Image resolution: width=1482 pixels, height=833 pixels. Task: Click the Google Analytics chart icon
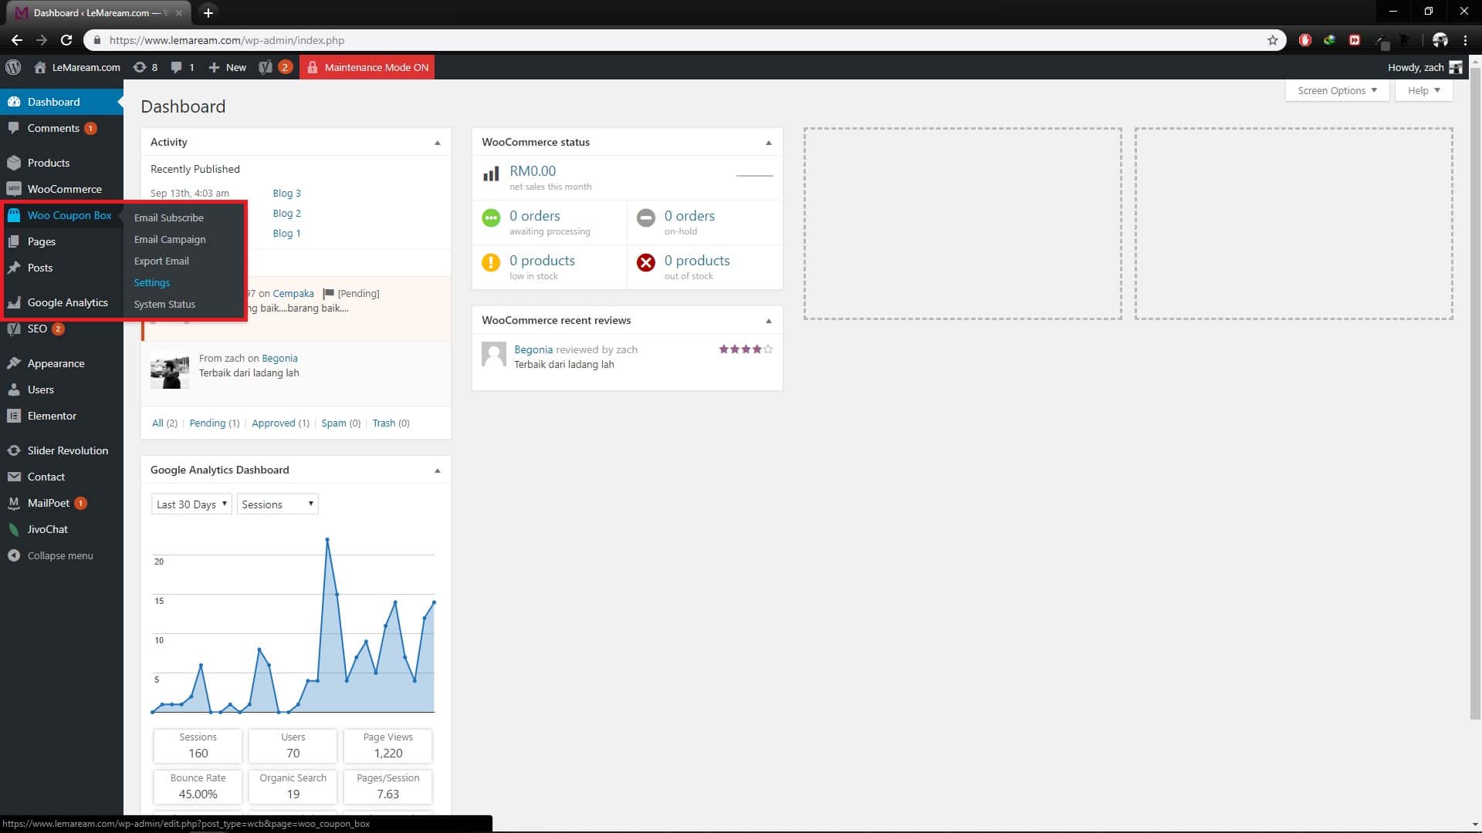click(x=14, y=302)
